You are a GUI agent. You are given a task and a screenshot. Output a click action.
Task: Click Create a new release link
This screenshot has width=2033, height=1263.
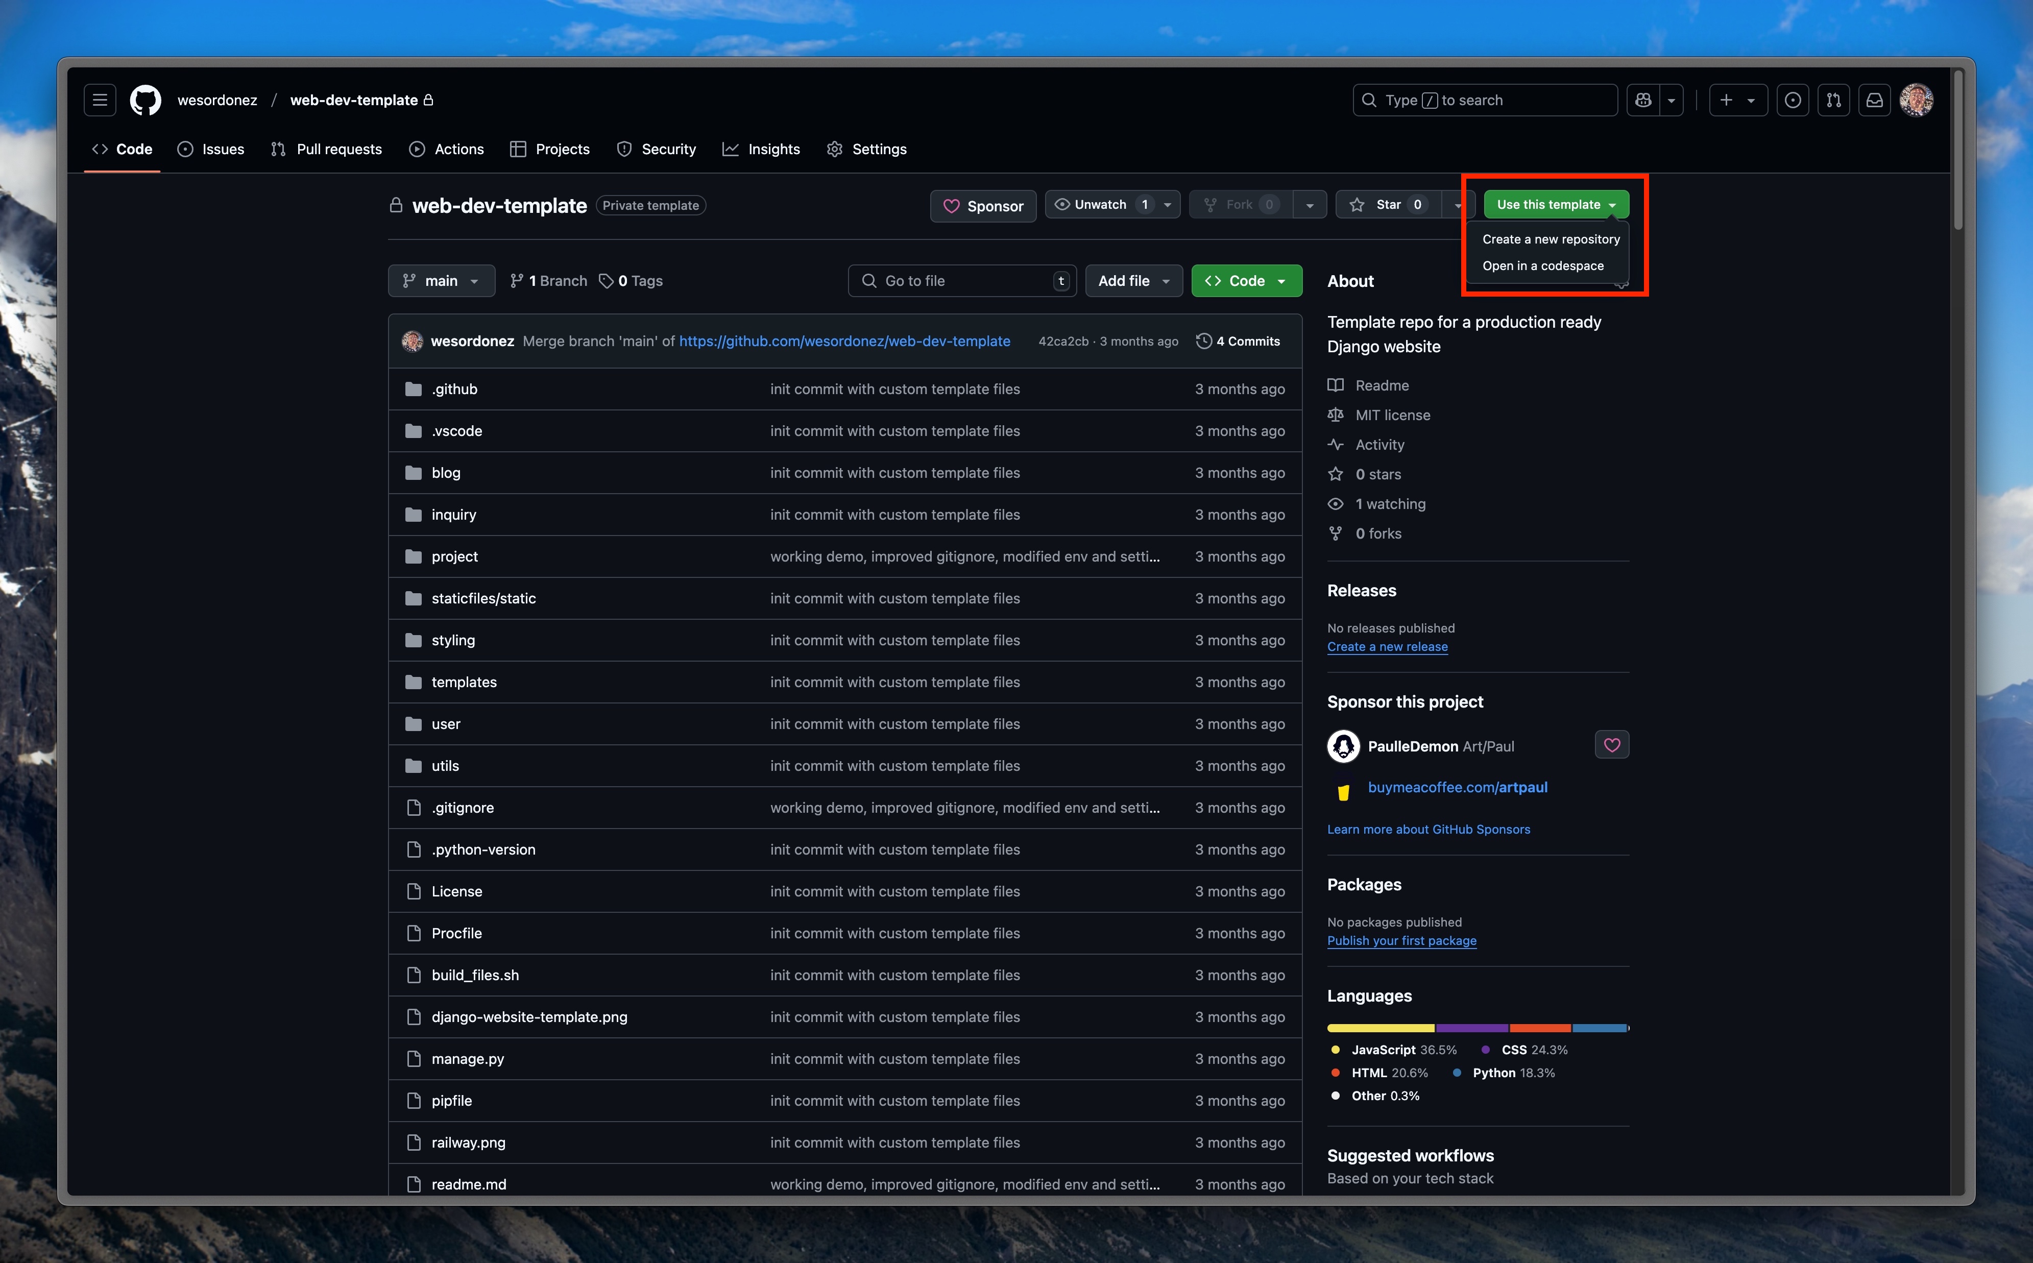coord(1387,646)
